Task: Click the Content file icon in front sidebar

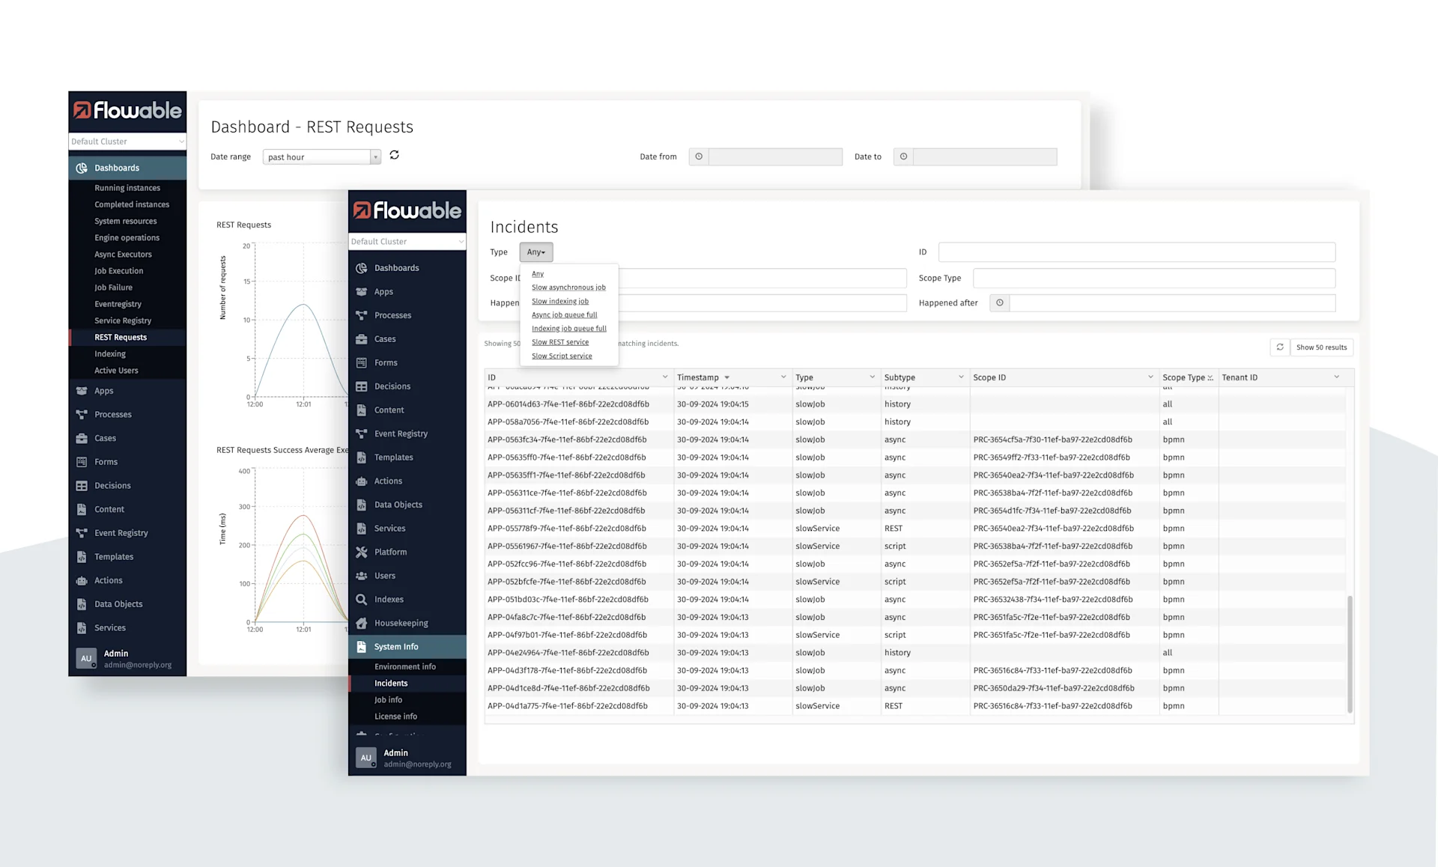Action: tap(362, 410)
